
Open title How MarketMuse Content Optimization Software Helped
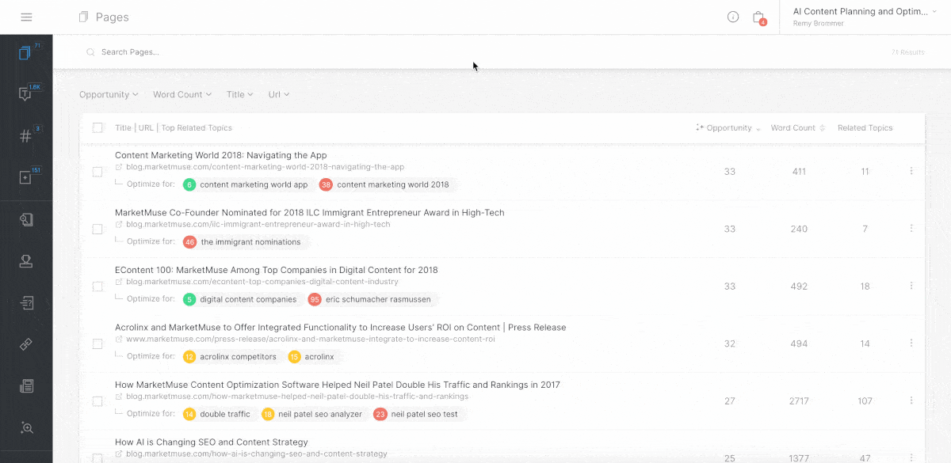338,385
